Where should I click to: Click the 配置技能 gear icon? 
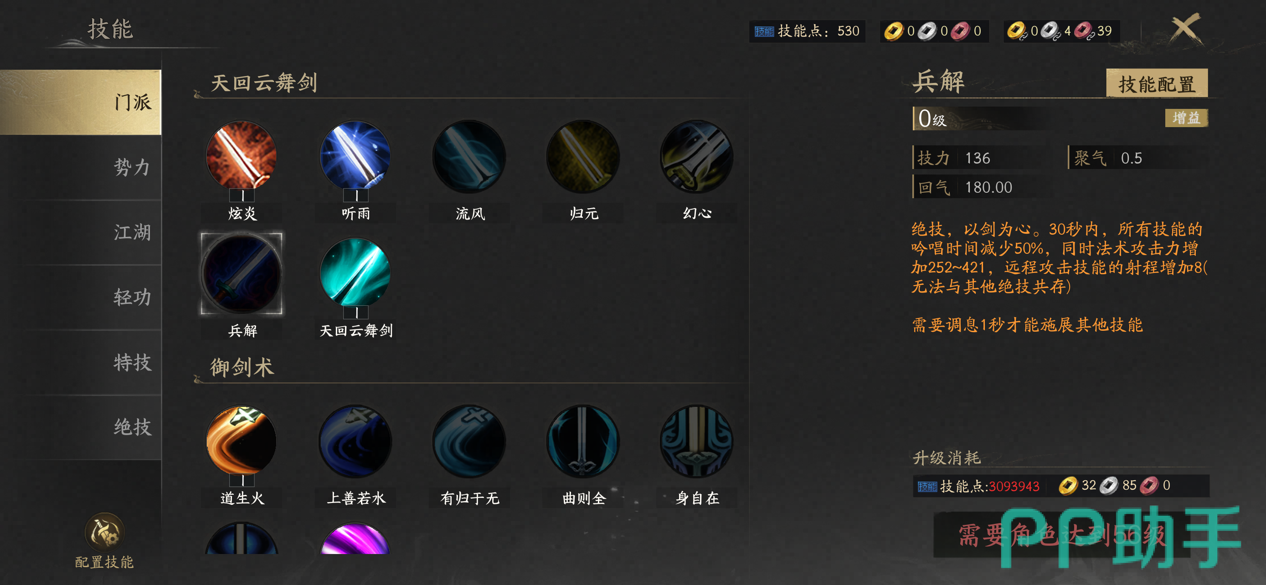pyautogui.click(x=104, y=533)
